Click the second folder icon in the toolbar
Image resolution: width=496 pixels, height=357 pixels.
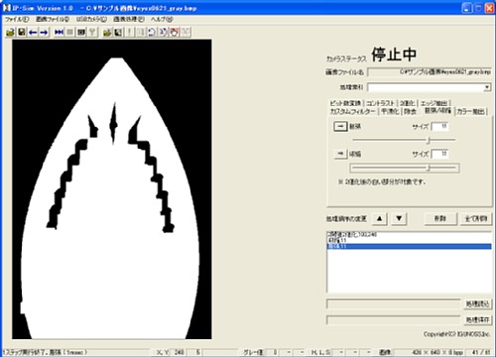107,32
